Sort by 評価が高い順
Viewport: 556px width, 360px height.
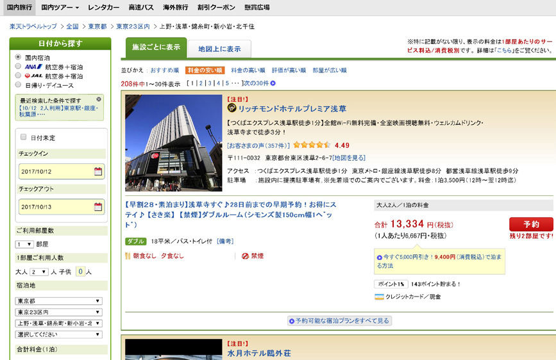click(289, 70)
